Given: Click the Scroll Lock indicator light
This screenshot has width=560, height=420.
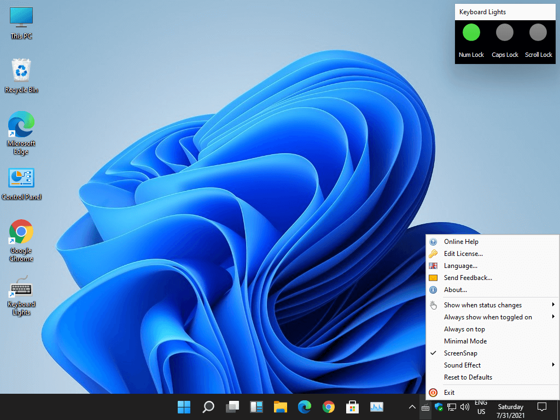Looking at the screenshot, I should [x=538, y=33].
